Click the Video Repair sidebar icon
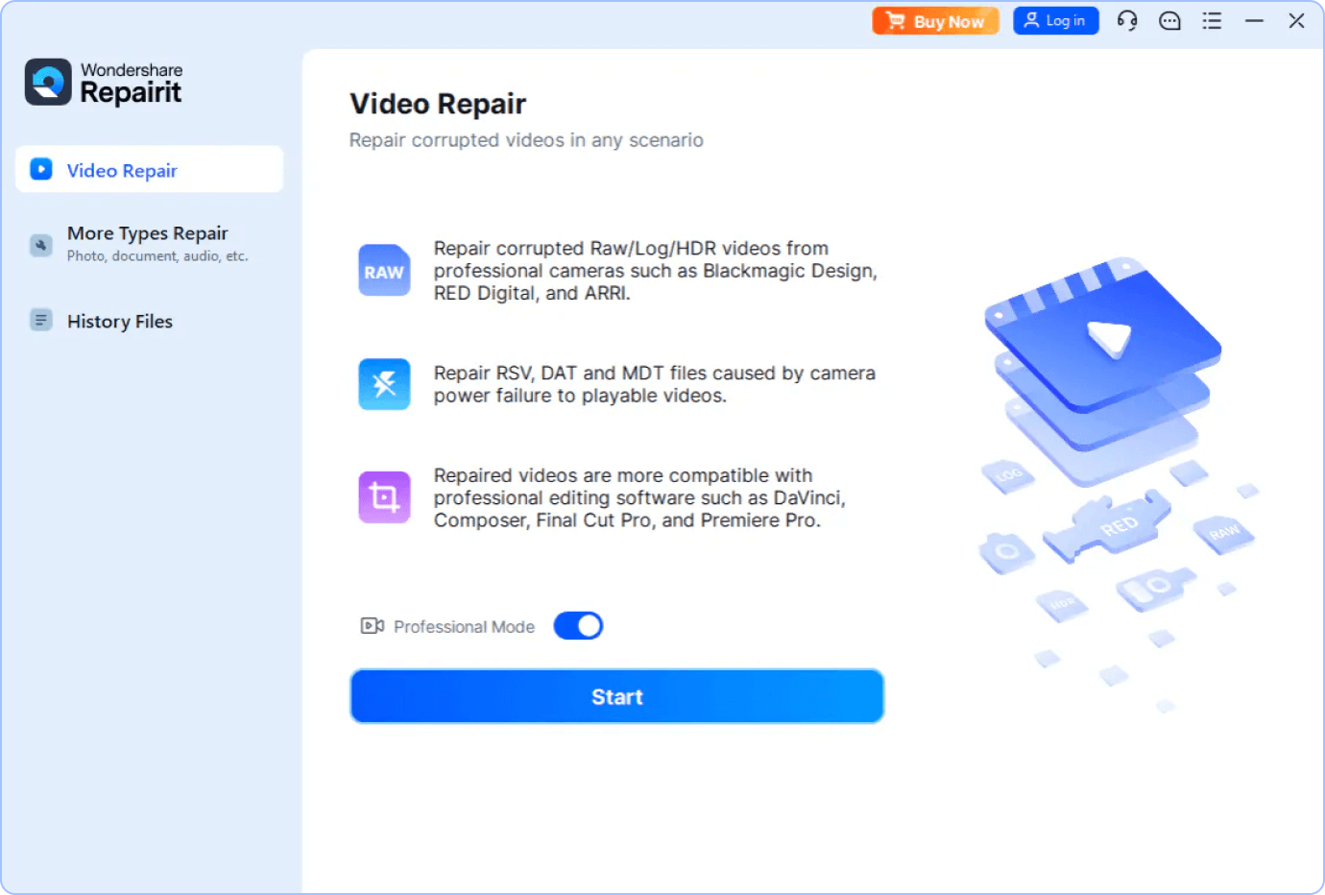1325x895 pixels. tap(41, 169)
